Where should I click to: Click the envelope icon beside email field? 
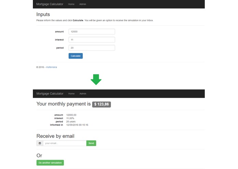[40, 143]
